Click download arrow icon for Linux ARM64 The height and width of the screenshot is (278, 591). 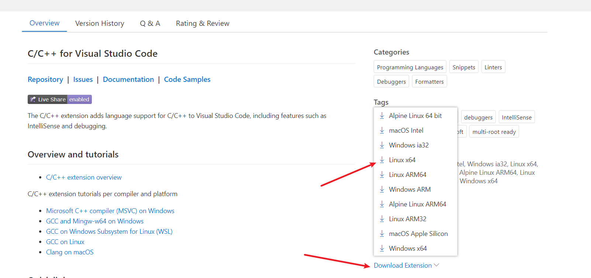[x=382, y=175]
